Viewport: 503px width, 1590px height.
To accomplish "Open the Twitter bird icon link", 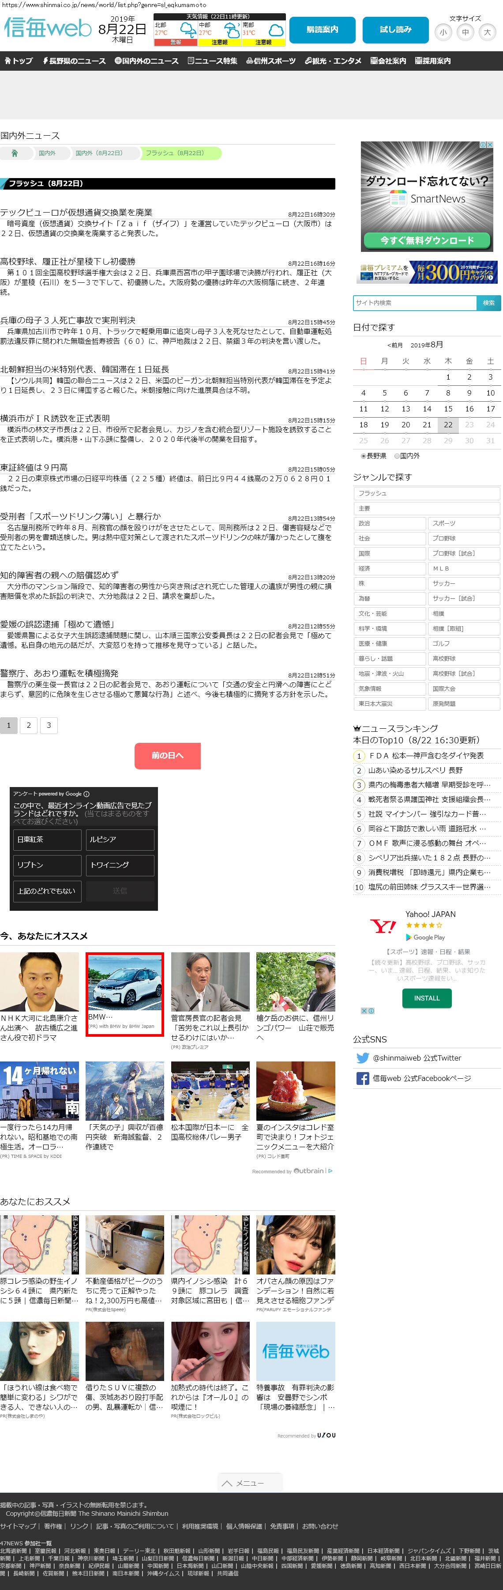I will [x=362, y=1058].
